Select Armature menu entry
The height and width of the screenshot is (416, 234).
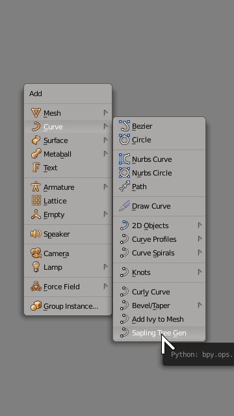pyautogui.click(x=68, y=187)
